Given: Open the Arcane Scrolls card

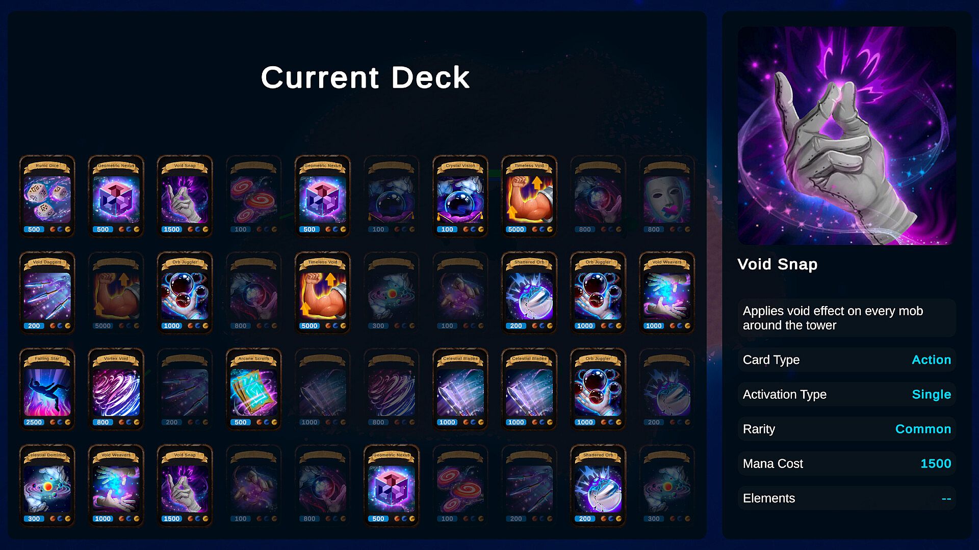Looking at the screenshot, I should 253,389.
